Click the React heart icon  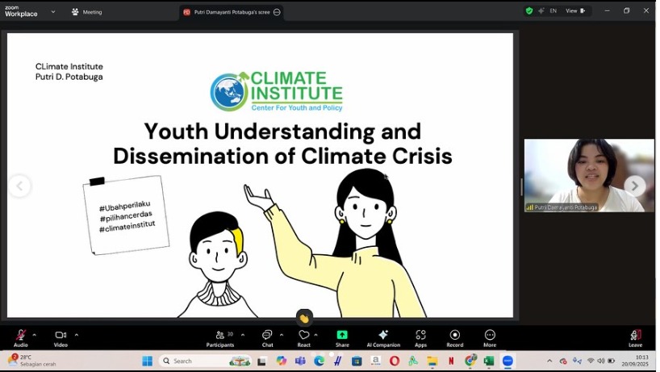303,336
